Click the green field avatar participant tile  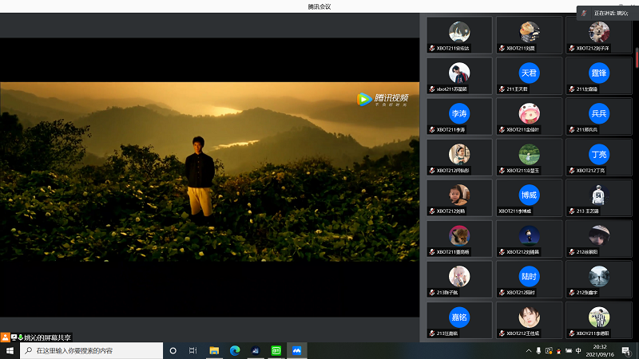click(x=529, y=157)
